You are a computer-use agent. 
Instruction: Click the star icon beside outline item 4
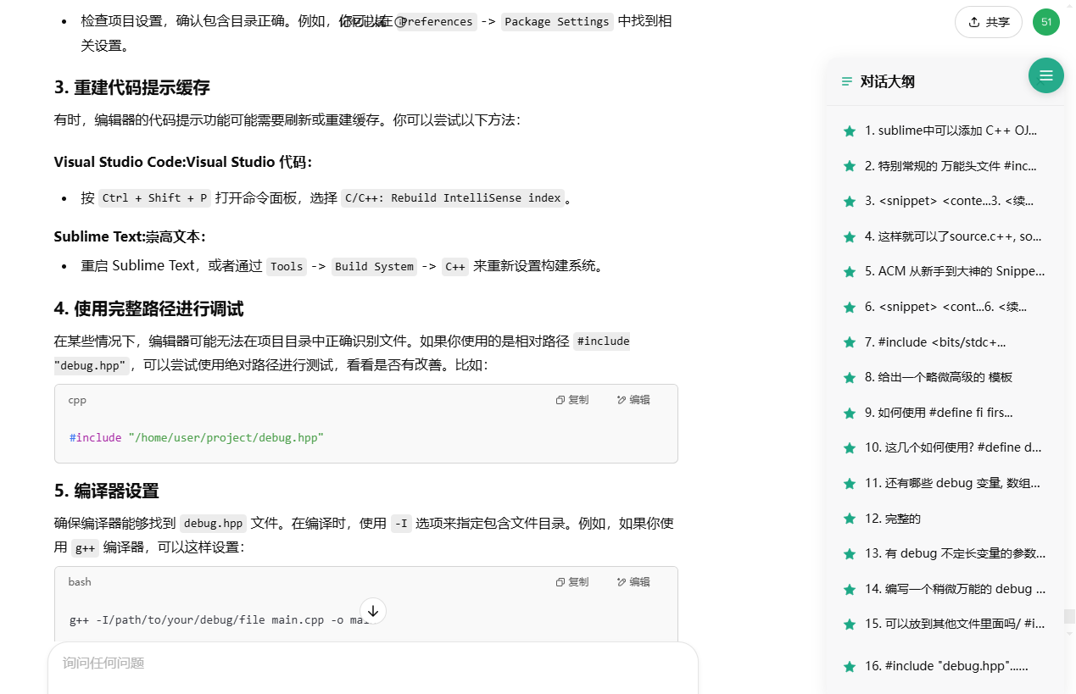pos(850,237)
